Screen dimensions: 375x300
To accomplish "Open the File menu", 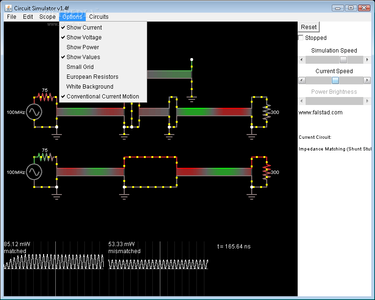I will (11, 17).
